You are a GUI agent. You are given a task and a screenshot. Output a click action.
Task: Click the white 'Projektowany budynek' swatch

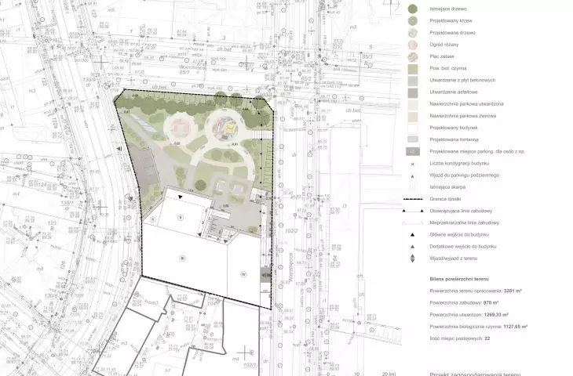coord(413,128)
